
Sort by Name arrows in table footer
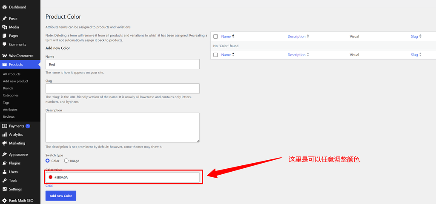(x=233, y=55)
